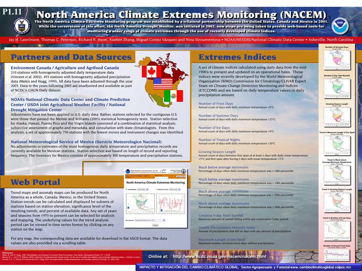Screen dimensions: 362x271
Task: Click the Growing Season Length index title
Action: pyautogui.click(x=217, y=152)
